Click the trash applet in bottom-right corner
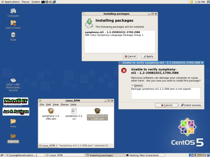Image resolution: width=210 pixels, height=157 pixels. click(208, 155)
